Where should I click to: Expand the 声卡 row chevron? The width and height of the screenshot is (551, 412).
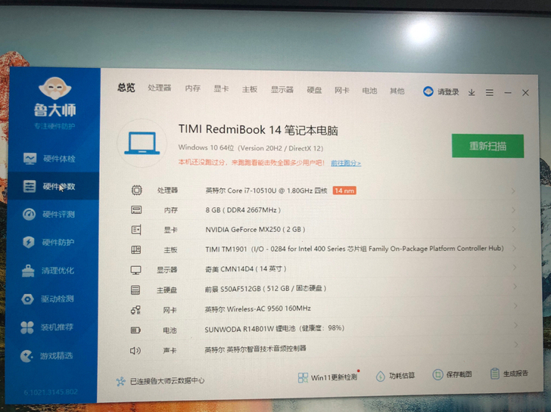tap(516, 345)
